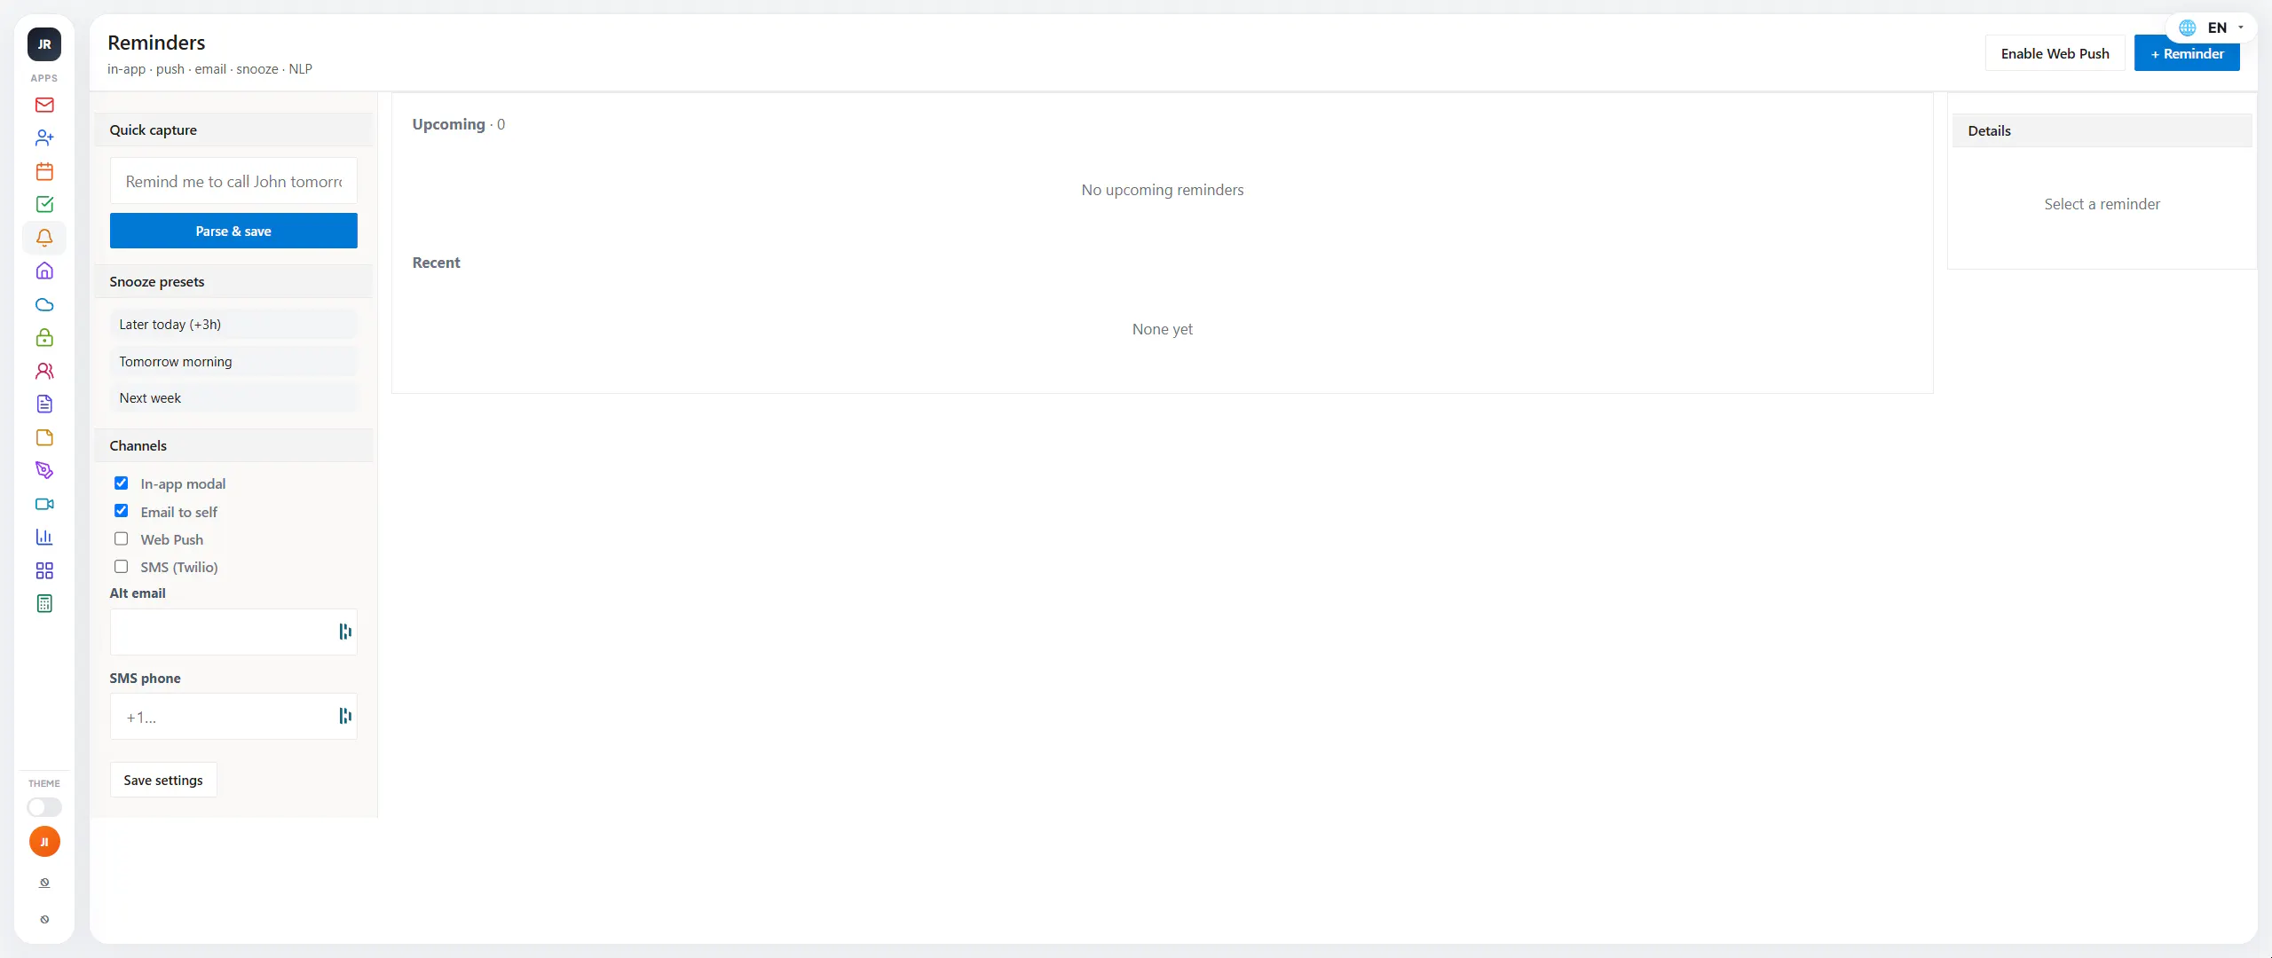
Task: Open the document text icon
Action: tap(44, 404)
